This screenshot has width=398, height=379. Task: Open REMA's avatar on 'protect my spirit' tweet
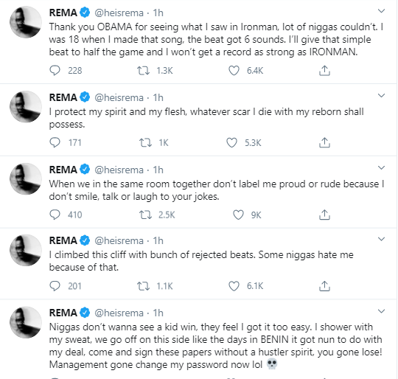point(26,107)
